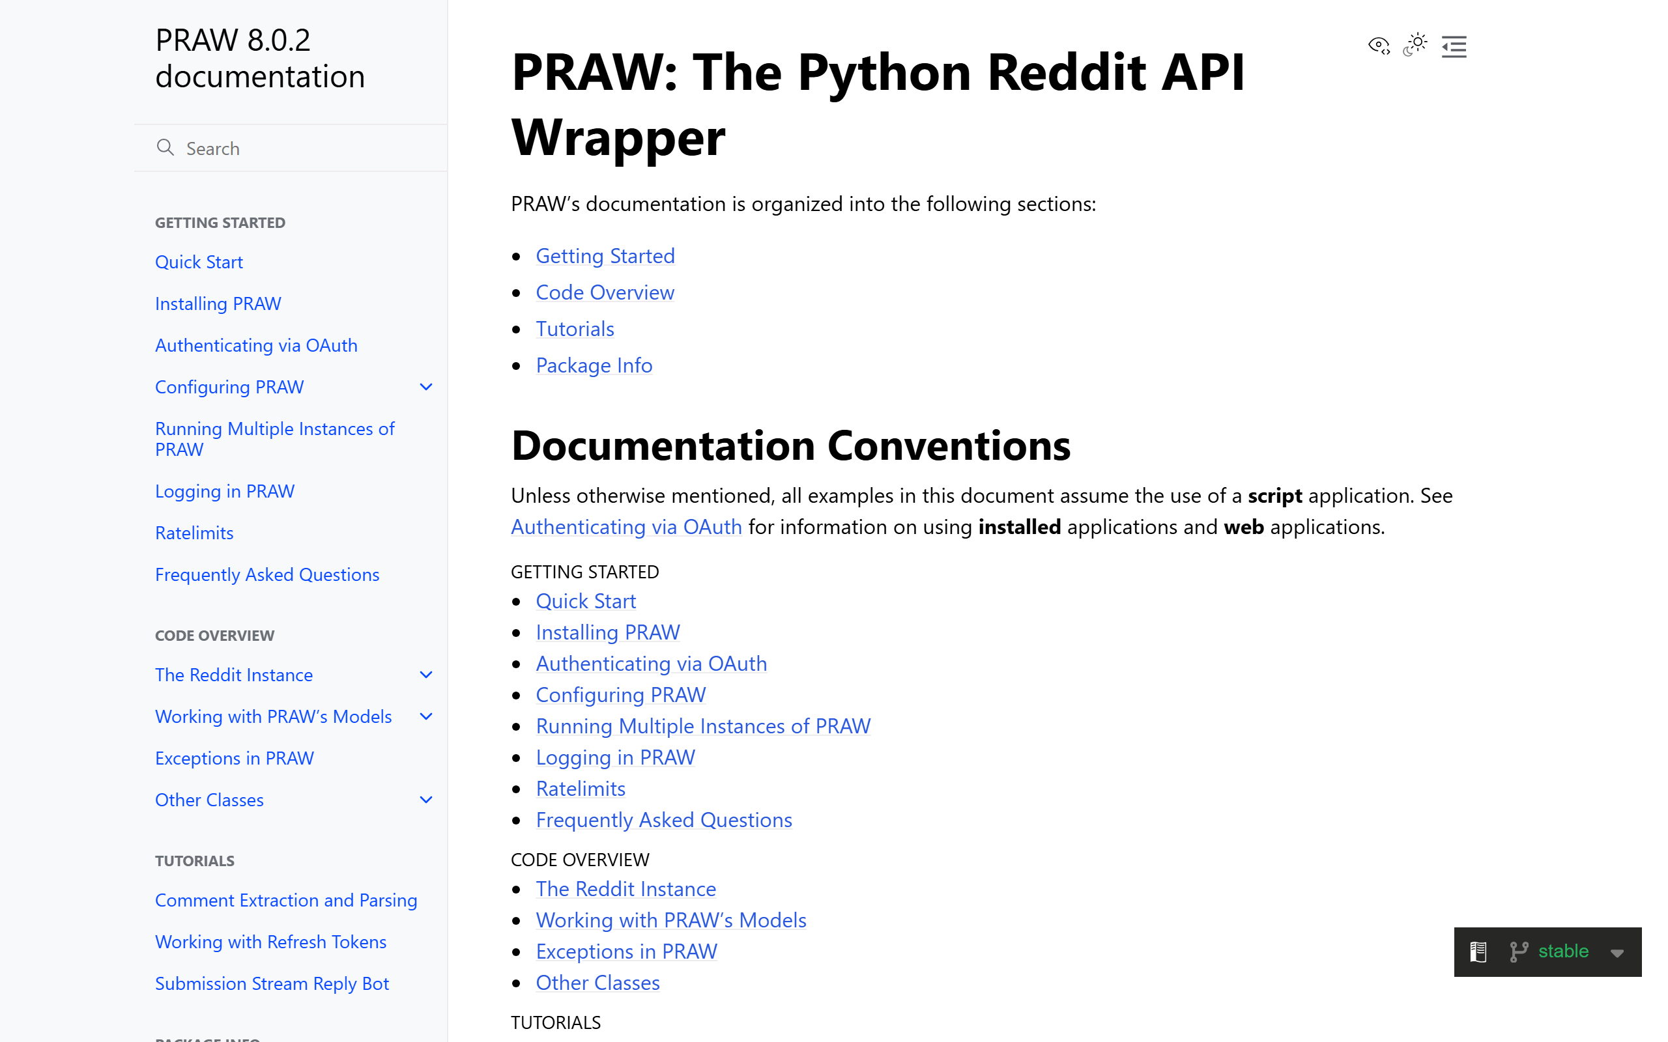
Task: Click Ratelimits in the main content list
Action: click(581, 789)
